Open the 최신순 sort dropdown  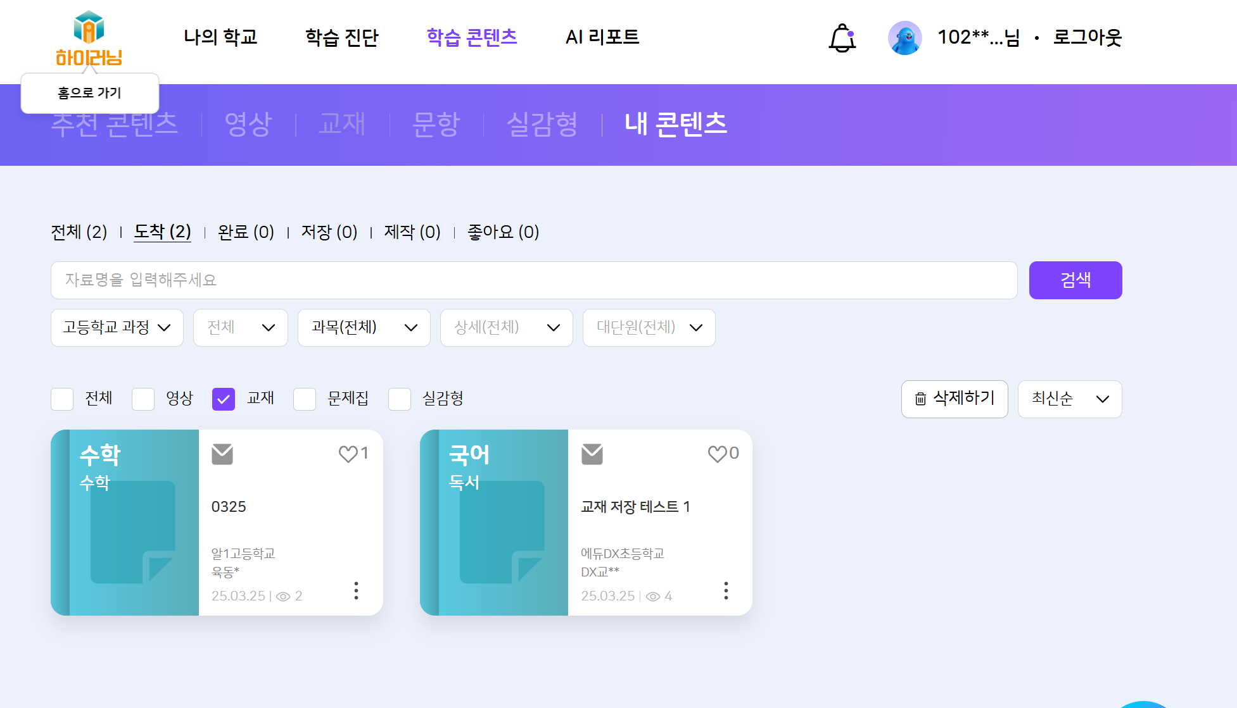(1069, 399)
